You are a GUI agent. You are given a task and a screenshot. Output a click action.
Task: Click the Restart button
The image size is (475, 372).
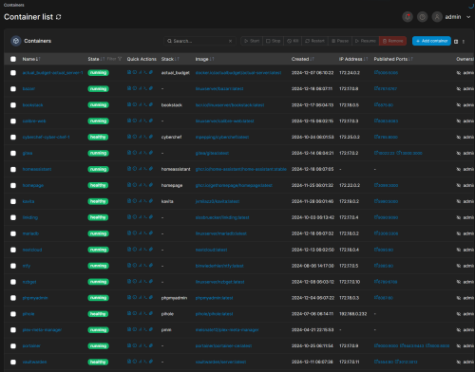pos(314,41)
